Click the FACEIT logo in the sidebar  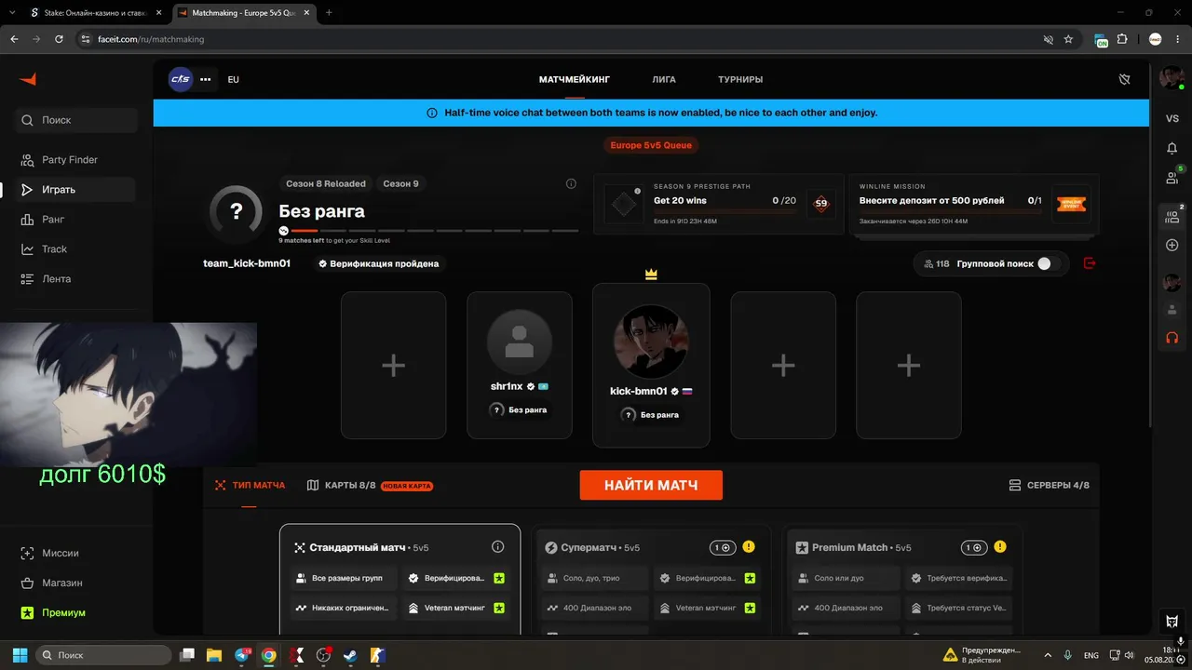coord(28,80)
